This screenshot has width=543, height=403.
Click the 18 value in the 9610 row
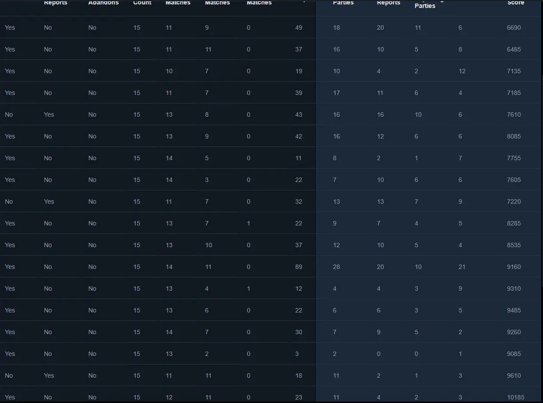(298, 375)
